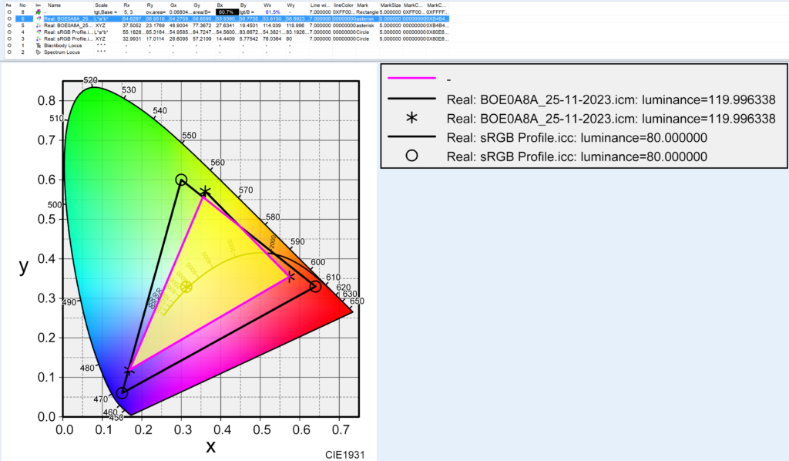Click the BOE green primary asterisk marker
The height and width of the screenshot is (461, 789).
click(205, 192)
